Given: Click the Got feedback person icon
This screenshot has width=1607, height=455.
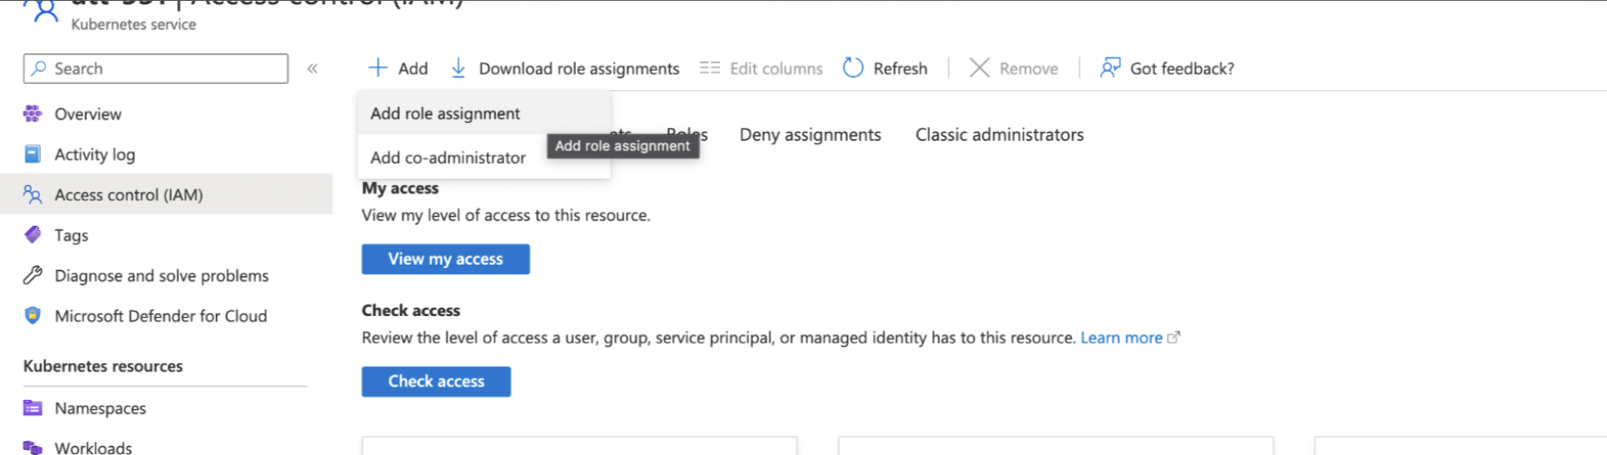Looking at the screenshot, I should (1110, 68).
